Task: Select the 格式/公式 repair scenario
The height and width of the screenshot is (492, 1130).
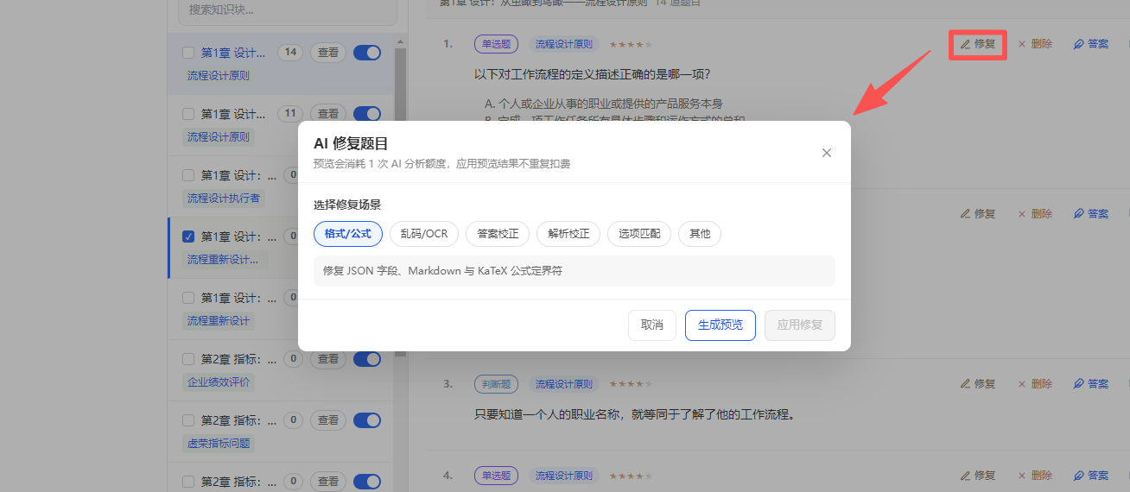Action: click(348, 234)
